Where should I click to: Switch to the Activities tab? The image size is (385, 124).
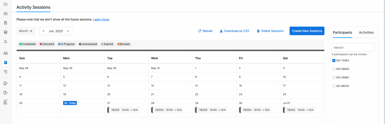point(366,32)
